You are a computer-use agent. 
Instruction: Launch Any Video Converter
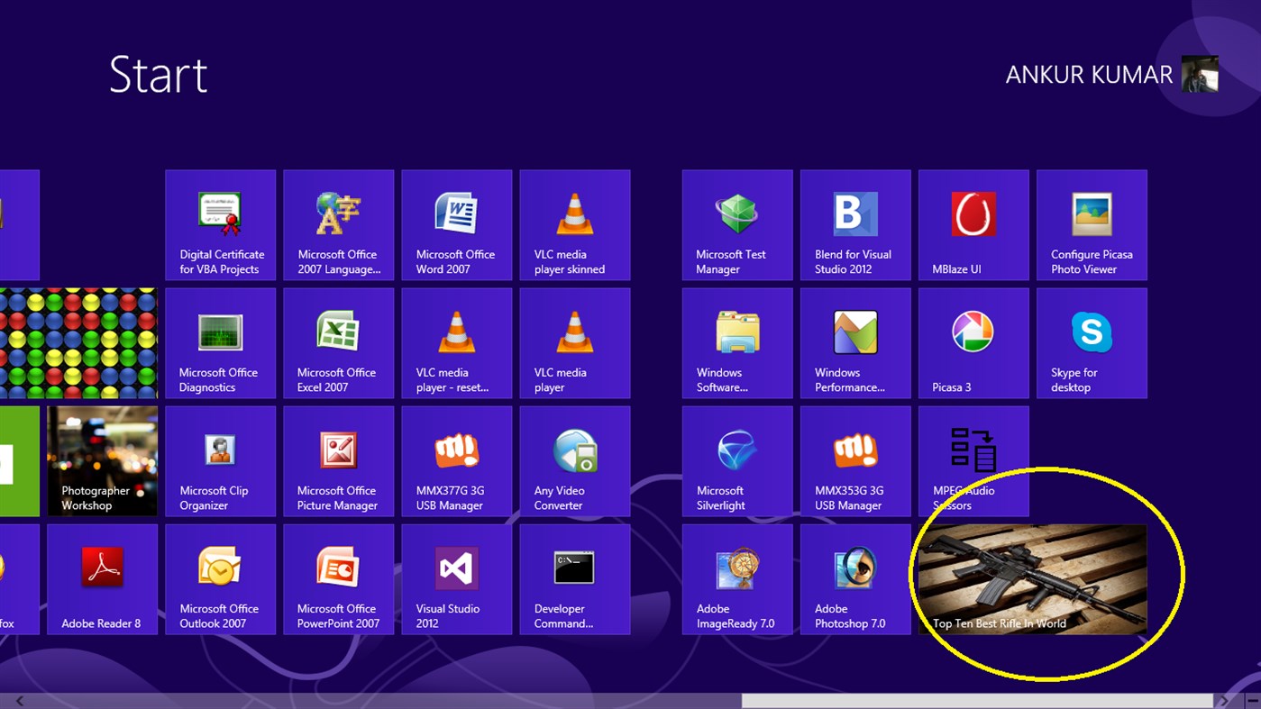click(575, 461)
